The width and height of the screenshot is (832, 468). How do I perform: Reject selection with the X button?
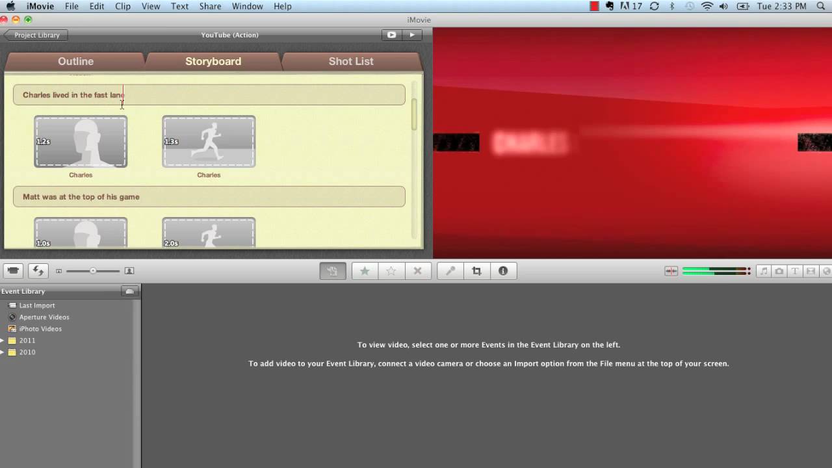coord(418,271)
